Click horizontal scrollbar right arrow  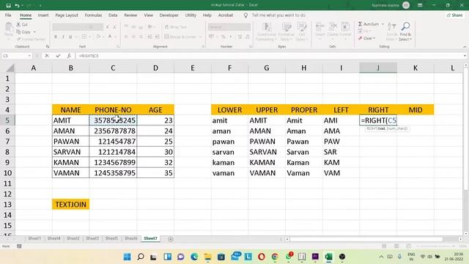point(460,239)
